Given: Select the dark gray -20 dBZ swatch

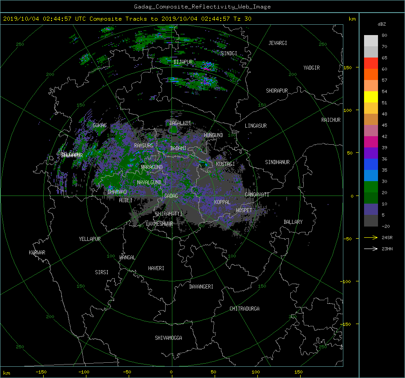Looking at the screenshot, I should pyautogui.click(x=371, y=221).
